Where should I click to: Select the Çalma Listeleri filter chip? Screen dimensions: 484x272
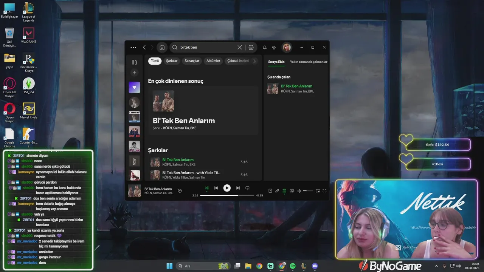pos(237,61)
